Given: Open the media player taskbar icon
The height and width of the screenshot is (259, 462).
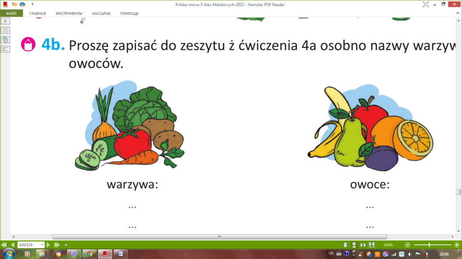Looking at the screenshot, I should (x=28, y=254).
